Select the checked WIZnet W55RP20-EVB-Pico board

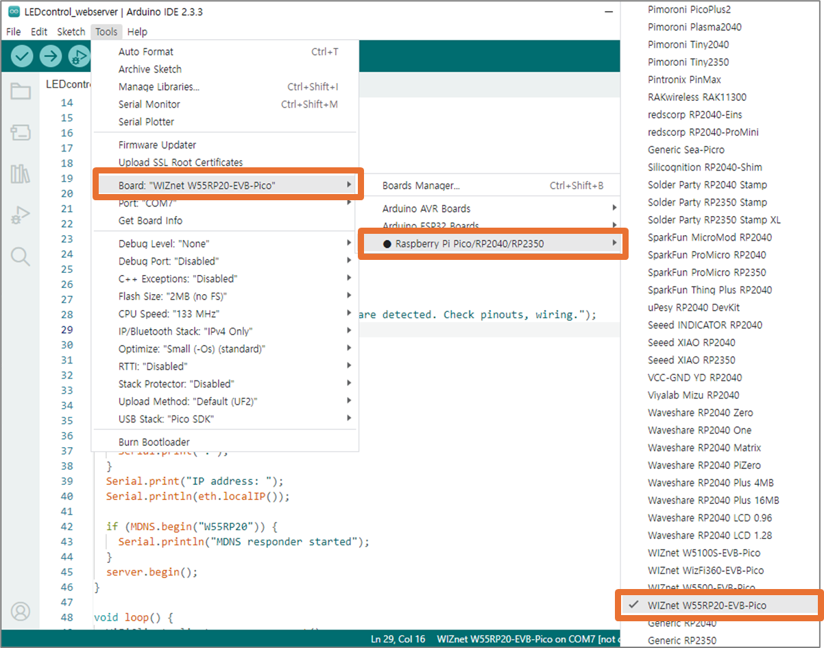point(719,605)
